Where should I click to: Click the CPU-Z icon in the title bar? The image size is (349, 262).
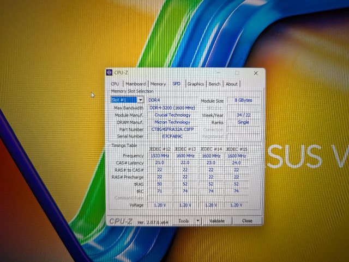[110, 72]
